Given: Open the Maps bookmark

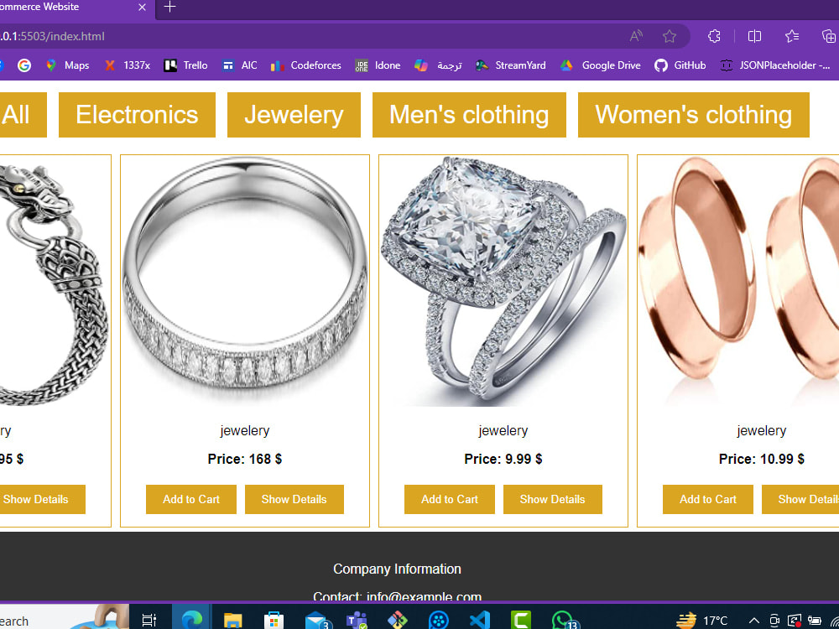Looking at the screenshot, I should (68, 65).
